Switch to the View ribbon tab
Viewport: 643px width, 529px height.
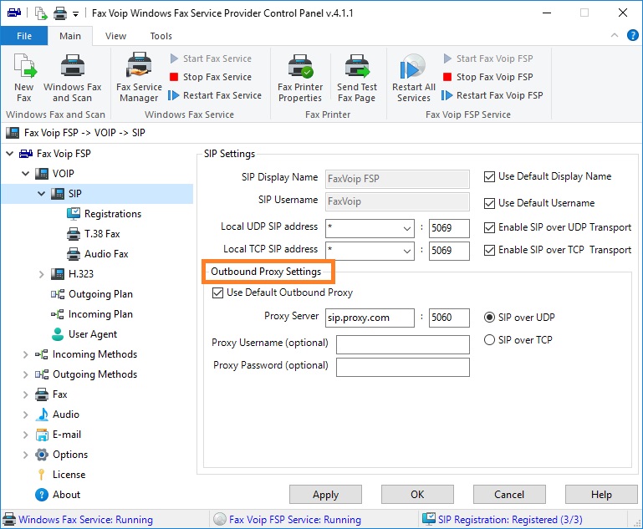[x=115, y=36]
